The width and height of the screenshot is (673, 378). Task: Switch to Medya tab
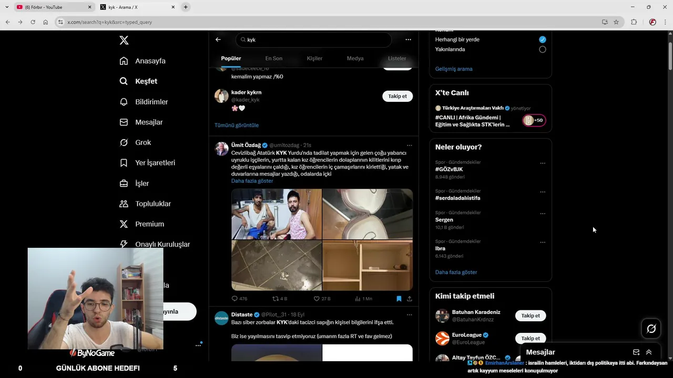355,58
